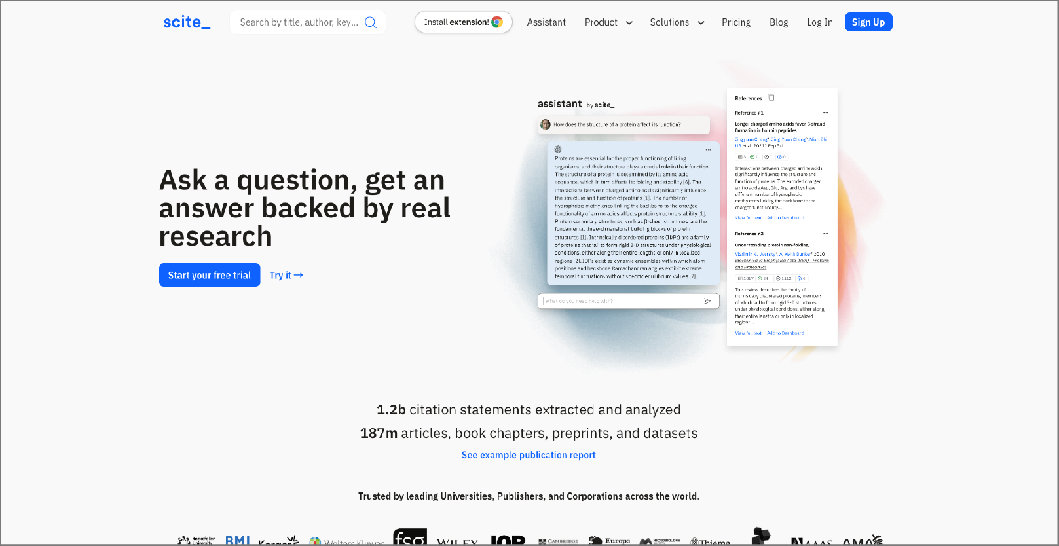Click the magnifier search icon
Image resolution: width=1059 pixels, height=546 pixels.
(x=371, y=22)
